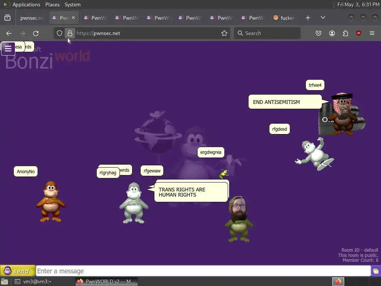Open the Places menu
This screenshot has height=286, width=381.
point(52,4)
